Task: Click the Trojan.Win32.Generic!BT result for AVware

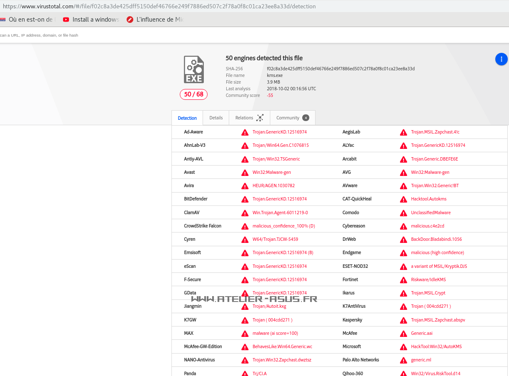Action: [x=435, y=186]
